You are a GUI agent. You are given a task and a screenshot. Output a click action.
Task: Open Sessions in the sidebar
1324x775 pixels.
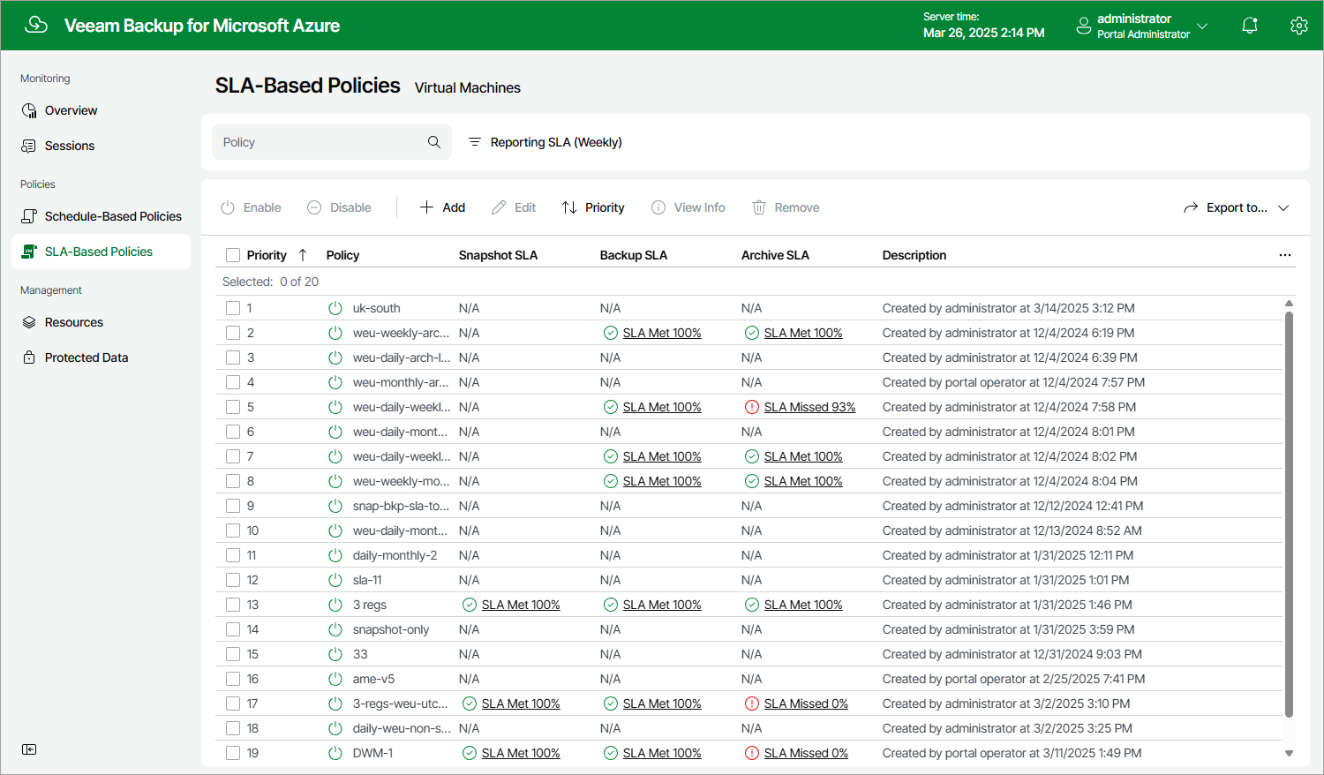[x=70, y=146]
